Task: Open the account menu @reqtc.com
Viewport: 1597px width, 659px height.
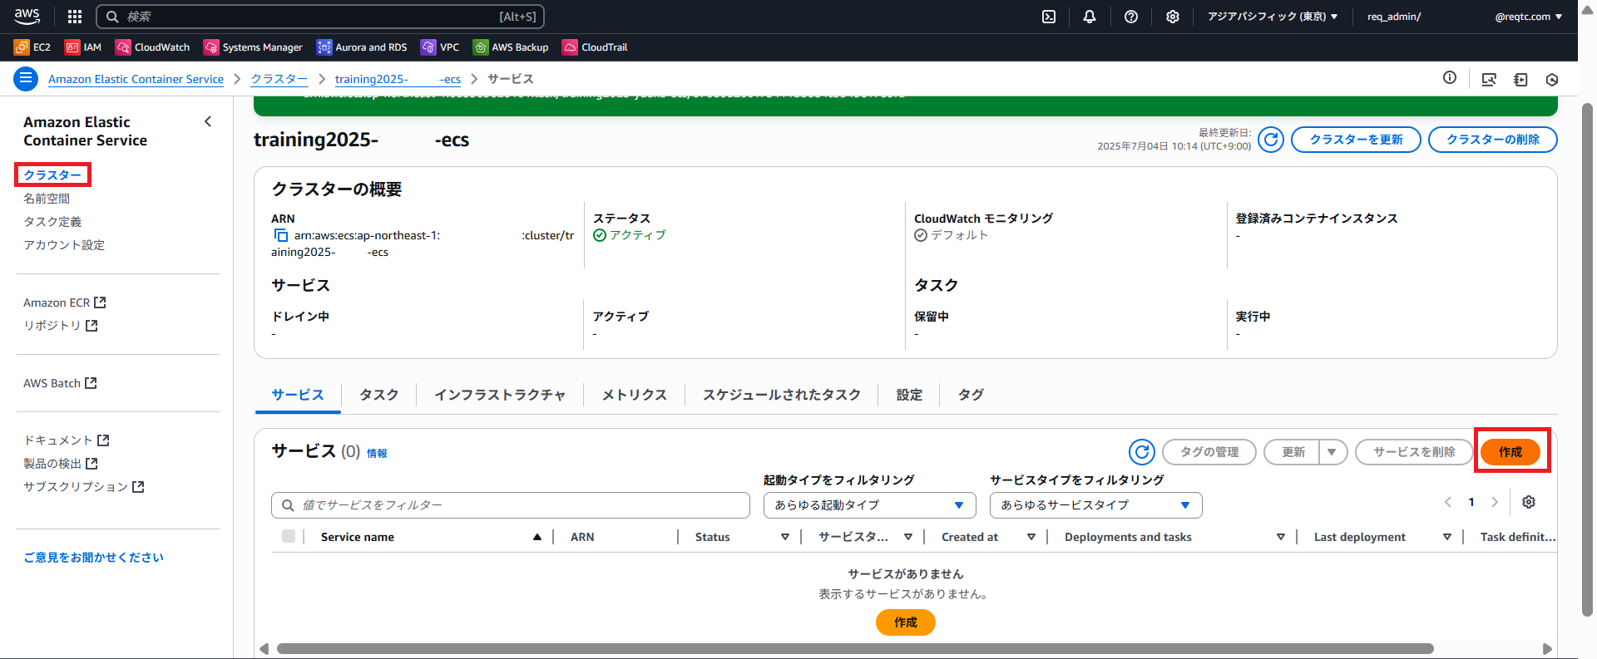Action: point(1528,17)
